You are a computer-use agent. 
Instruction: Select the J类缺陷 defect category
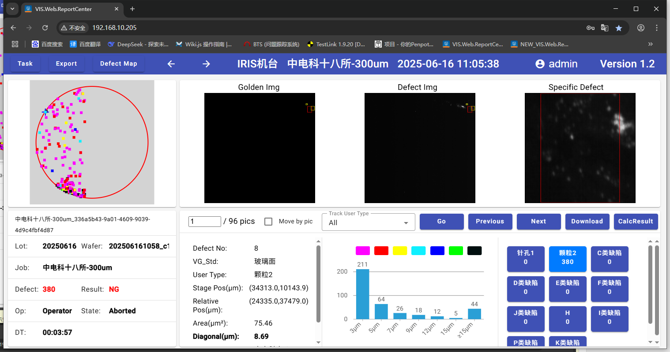pos(526,319)
